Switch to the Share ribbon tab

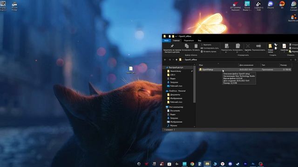pyautogui.click(x=189, y=40)
